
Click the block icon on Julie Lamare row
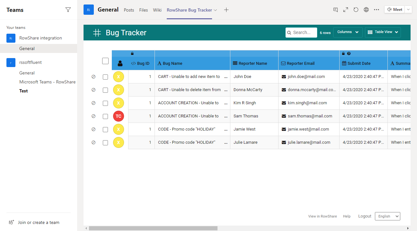93,142
